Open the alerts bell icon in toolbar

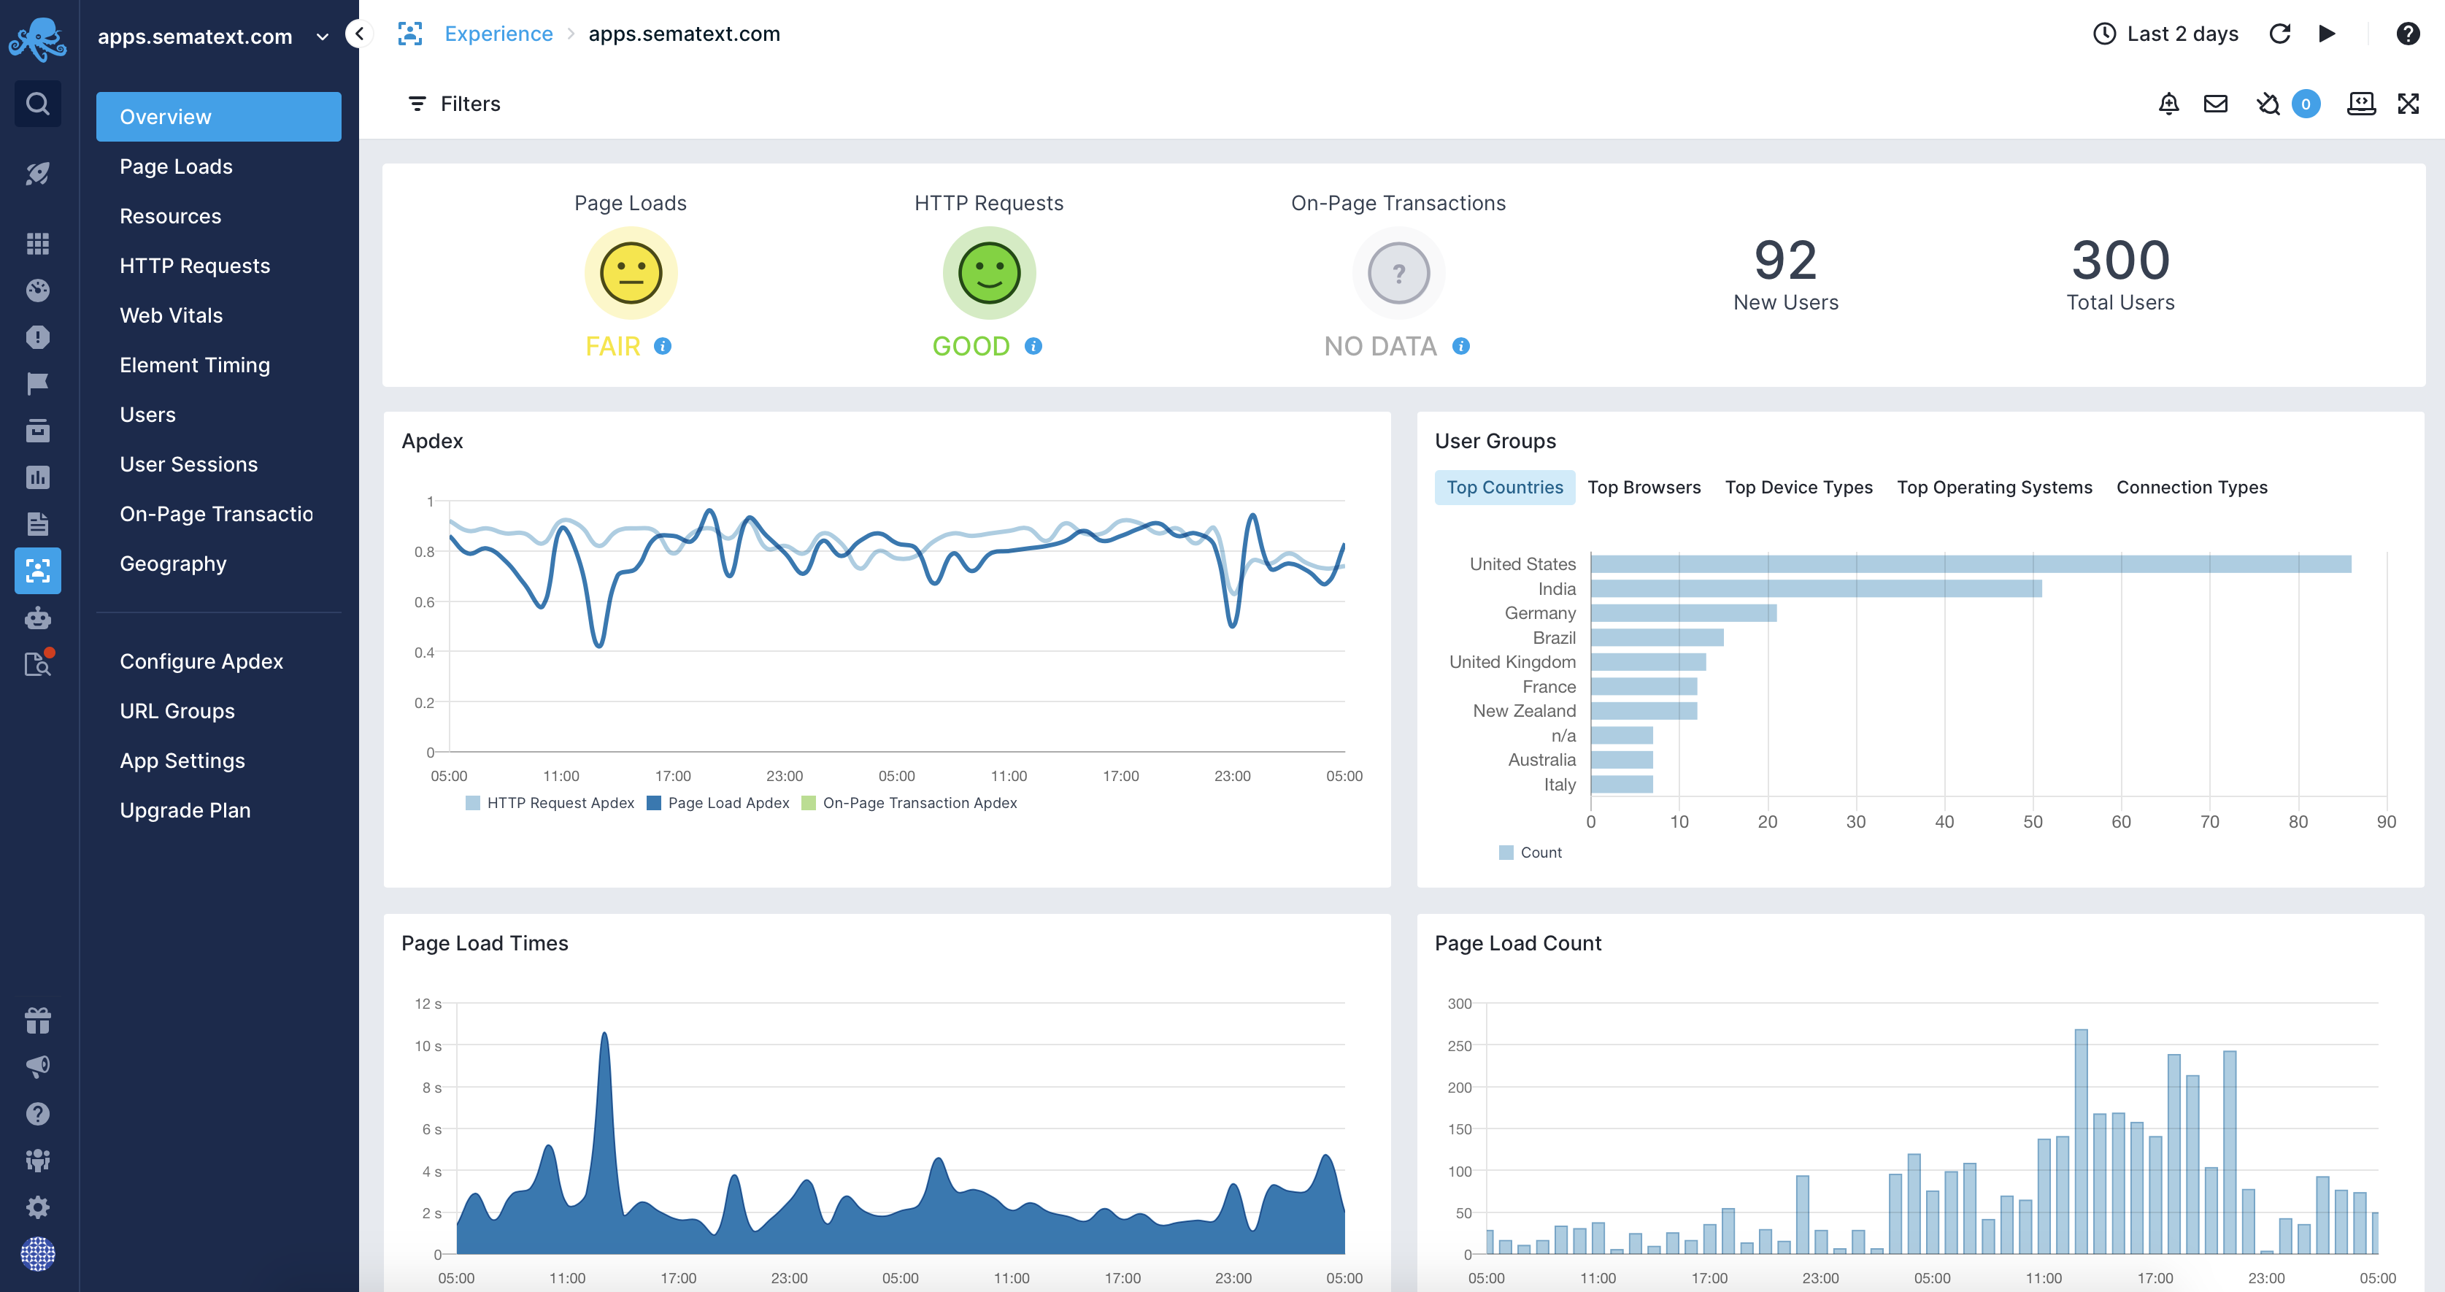pos(2168,104)
